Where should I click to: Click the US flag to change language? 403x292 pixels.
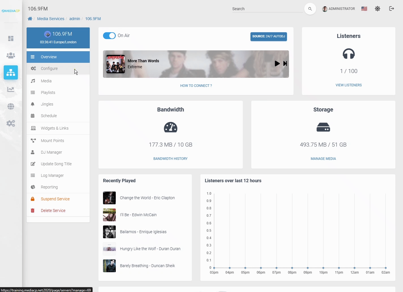[x=364, y=8]
